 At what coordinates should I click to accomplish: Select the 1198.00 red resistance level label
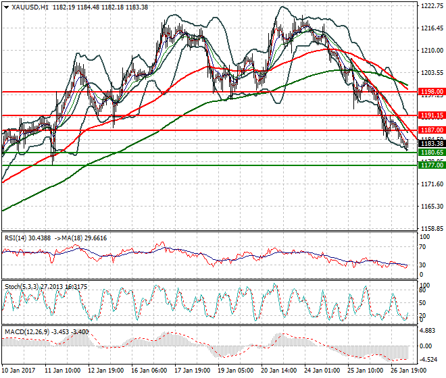coord(432,92)
